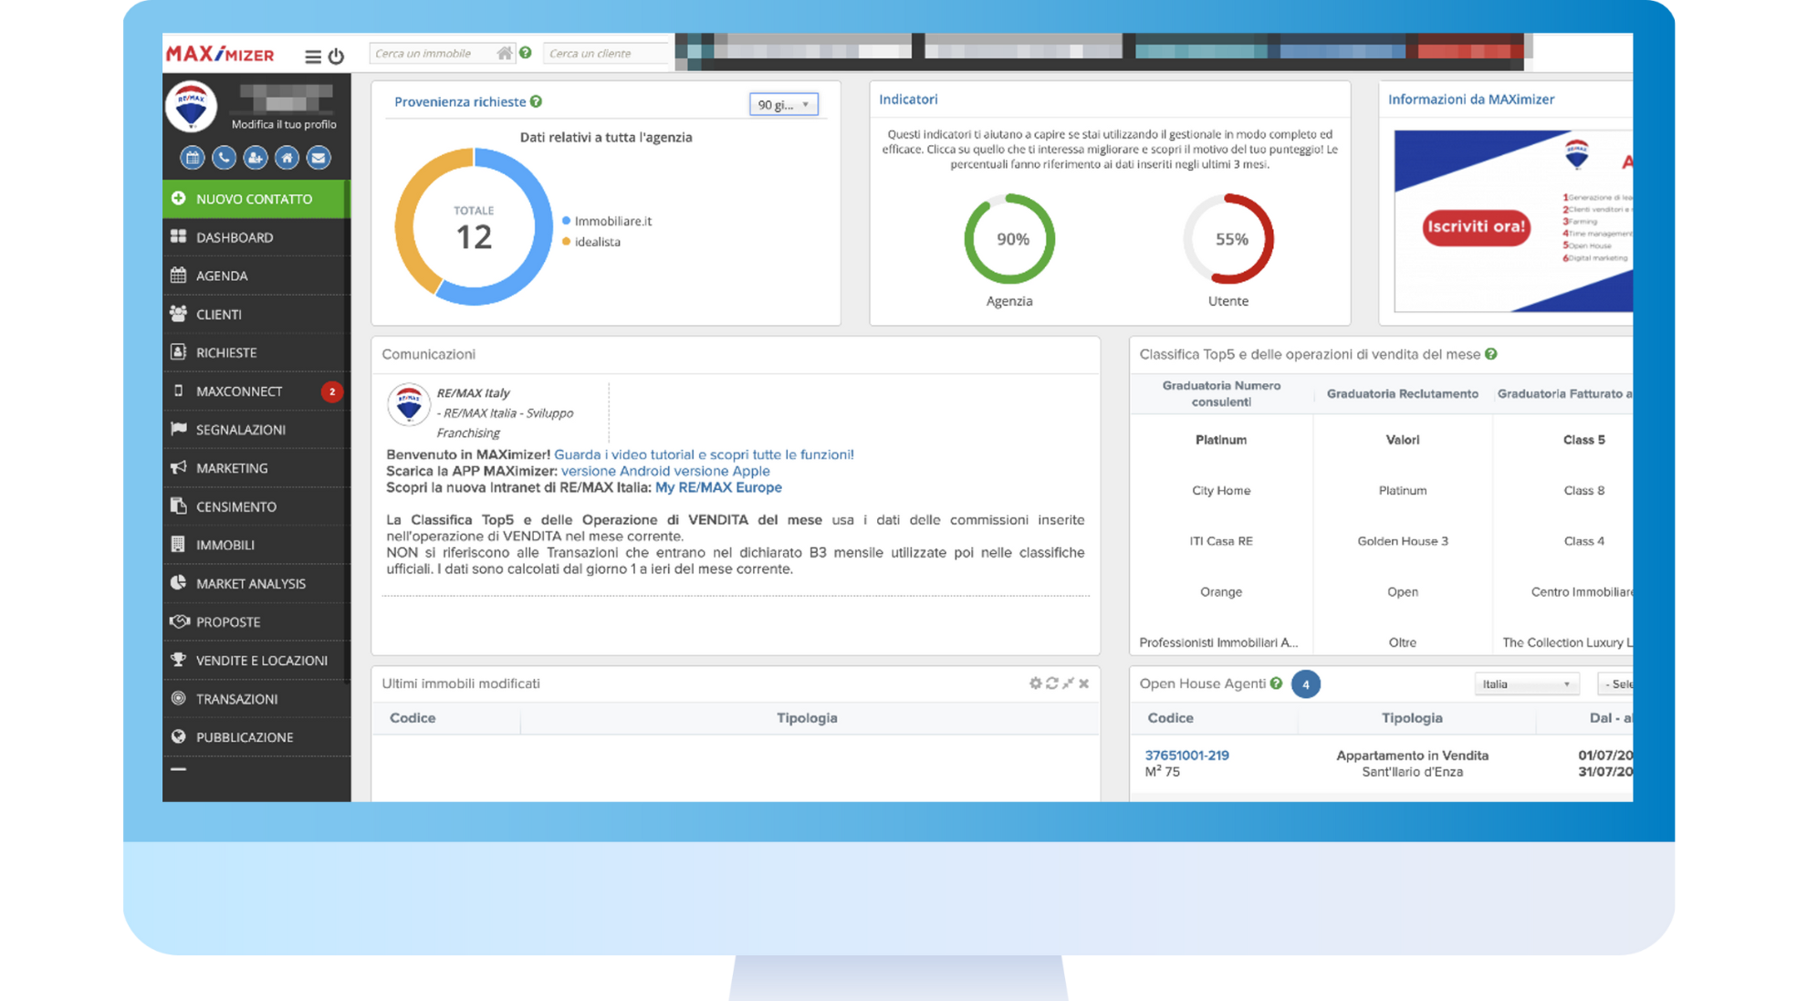
Task: Open the calendar quick action icon
Action: point(192,157)
